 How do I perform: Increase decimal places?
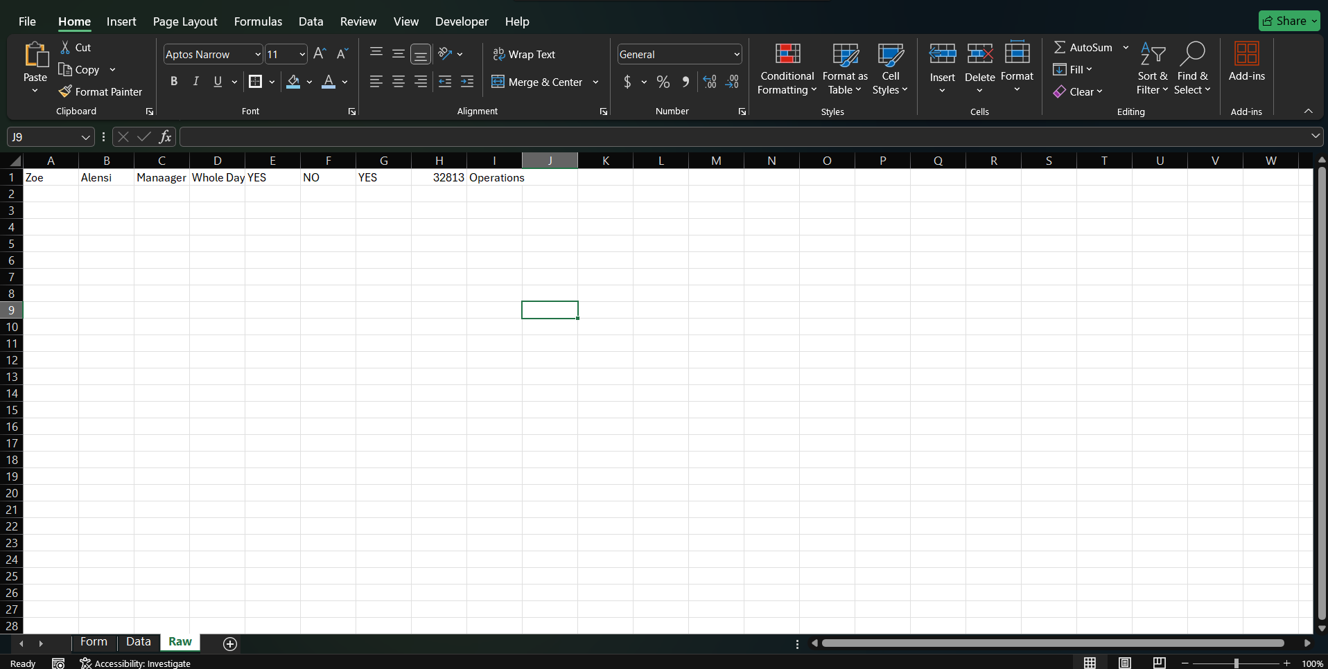pos(710,82)
